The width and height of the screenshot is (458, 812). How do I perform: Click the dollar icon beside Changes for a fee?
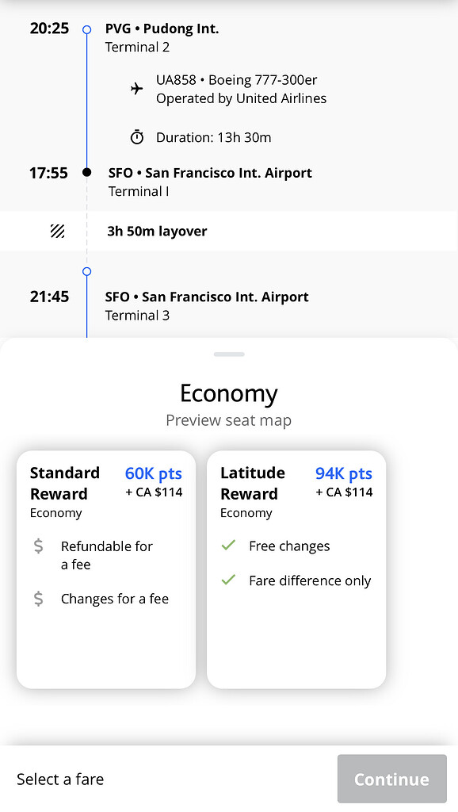[x=38, y=599]
